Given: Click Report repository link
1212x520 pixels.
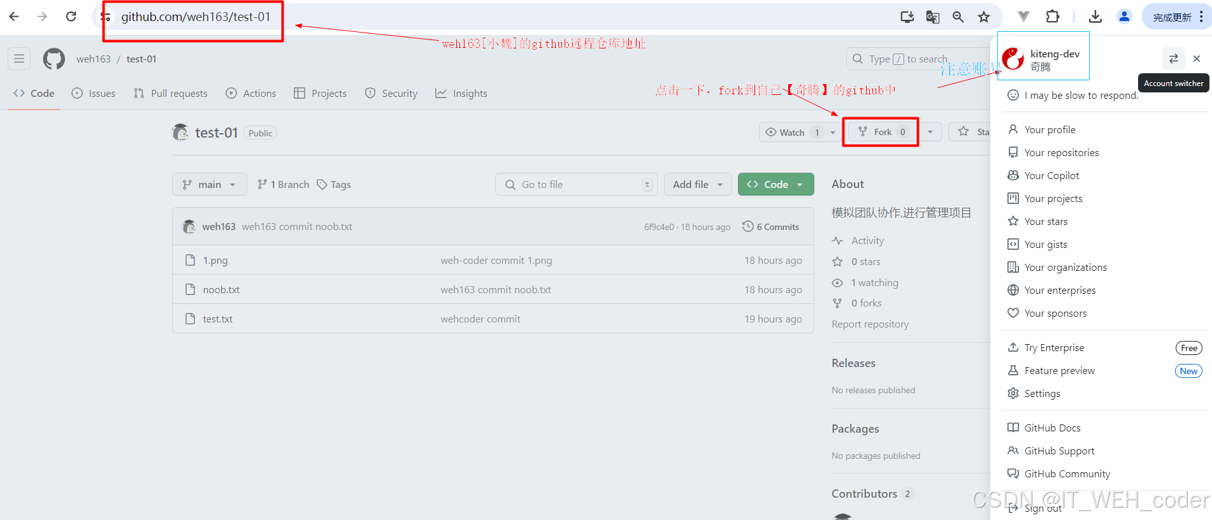Looking at the screenshot, I should click(x=870, y=324).
